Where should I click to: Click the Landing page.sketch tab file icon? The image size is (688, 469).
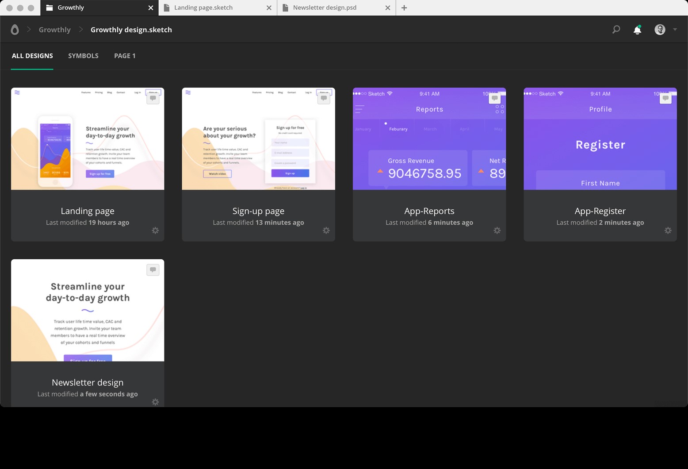click(167, 8)
